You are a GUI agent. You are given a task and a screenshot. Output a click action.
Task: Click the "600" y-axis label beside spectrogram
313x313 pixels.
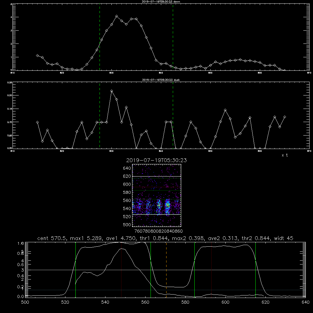click(127, 184)
